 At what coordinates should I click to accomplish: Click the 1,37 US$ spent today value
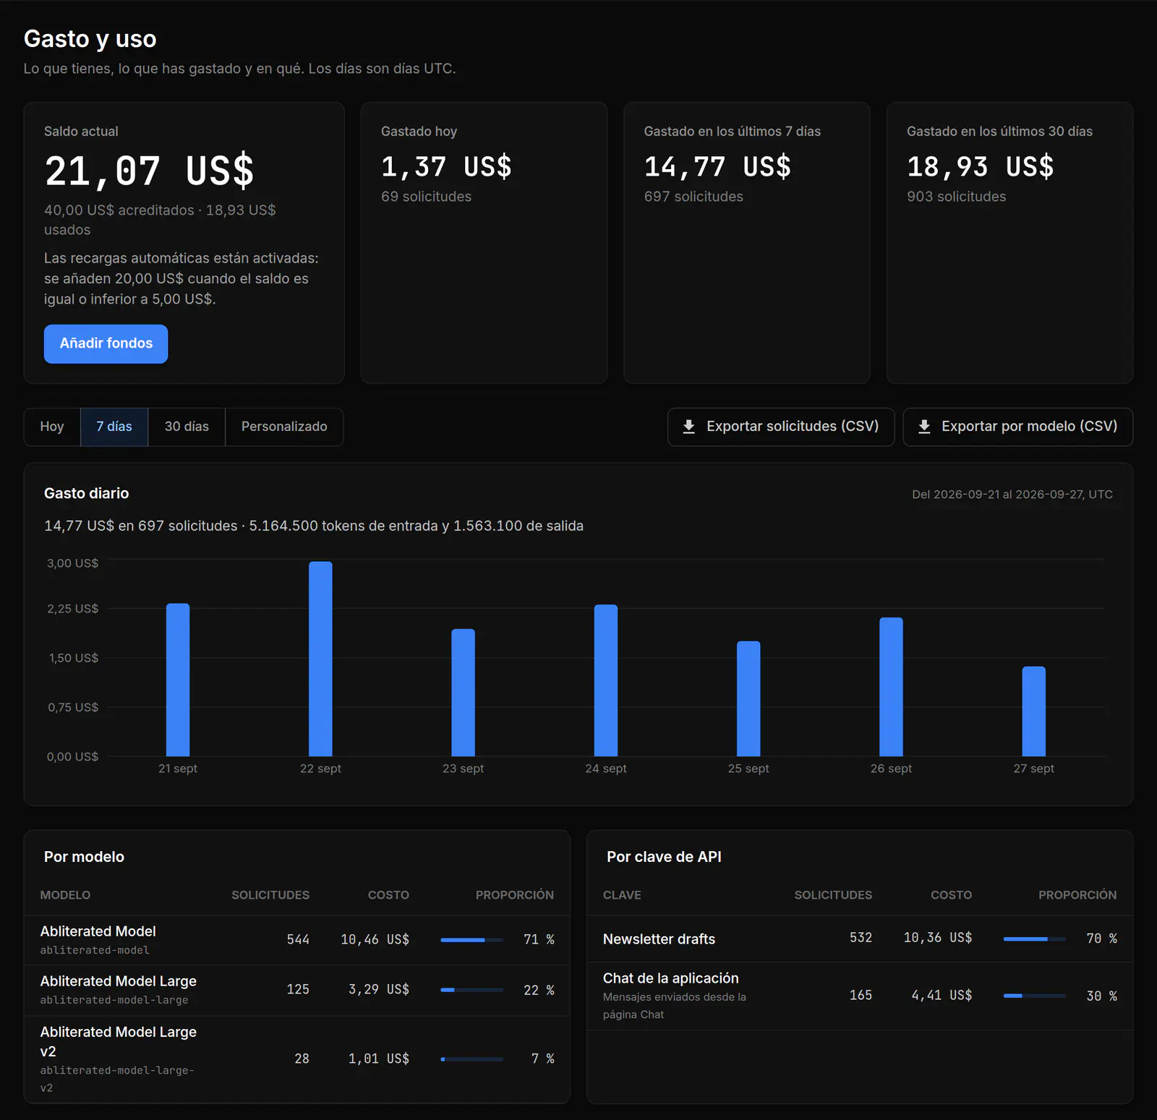tap(446, 167)
